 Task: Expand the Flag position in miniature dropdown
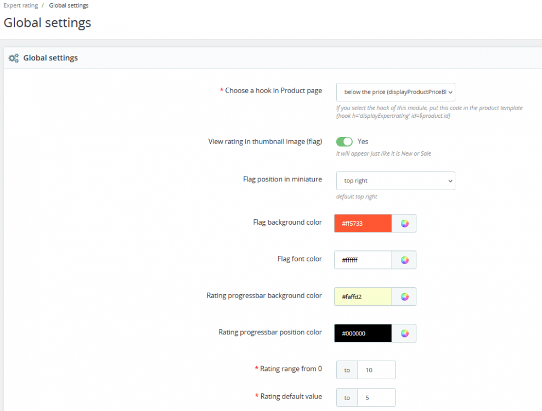[396, 181]
